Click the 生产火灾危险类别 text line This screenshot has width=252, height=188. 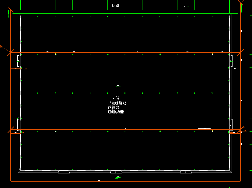pyautogui.click(x=117, y=103)
